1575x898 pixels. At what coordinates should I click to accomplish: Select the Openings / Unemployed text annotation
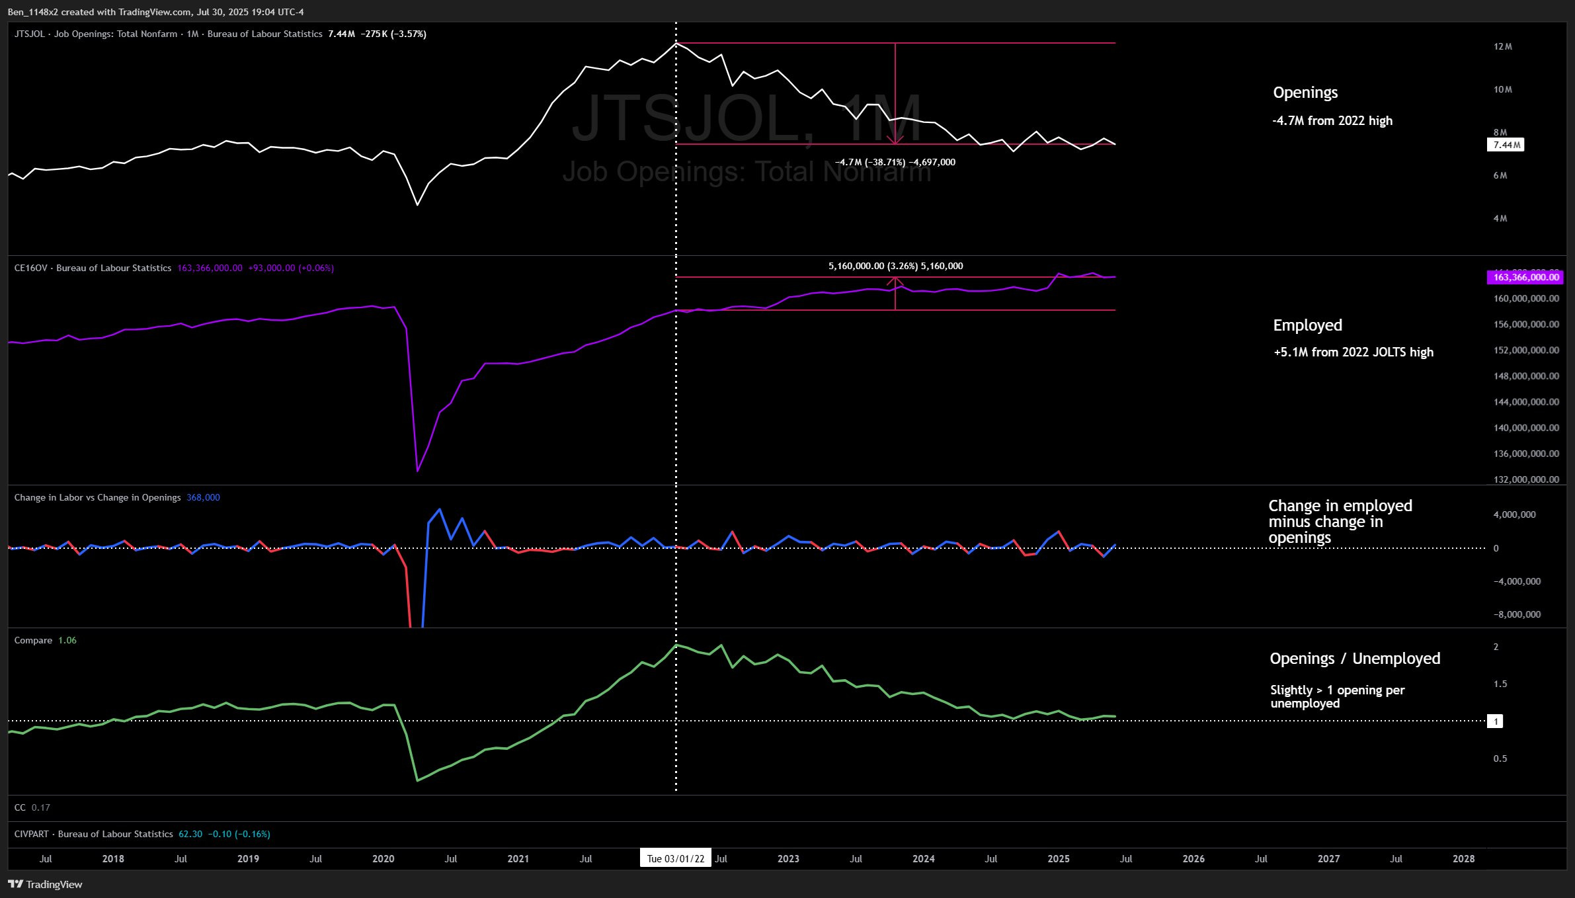point(1354,659)
